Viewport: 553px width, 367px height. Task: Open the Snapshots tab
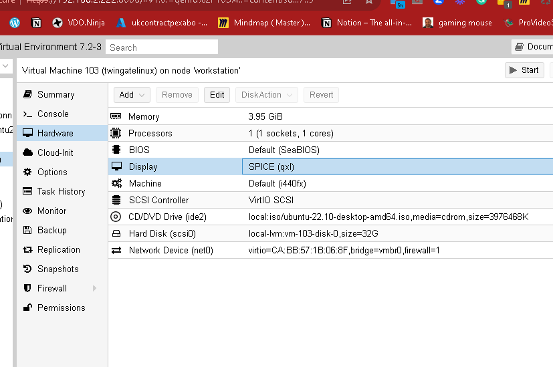coord(62,269)
